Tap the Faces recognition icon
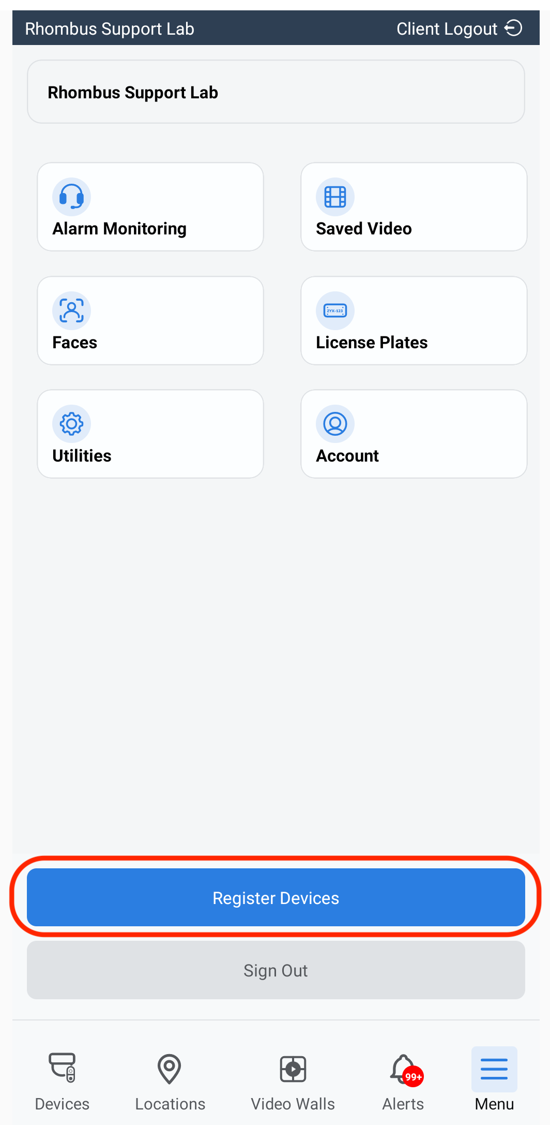The height and width of the screenshot is (1125, 550). click(x=72, y=310)
